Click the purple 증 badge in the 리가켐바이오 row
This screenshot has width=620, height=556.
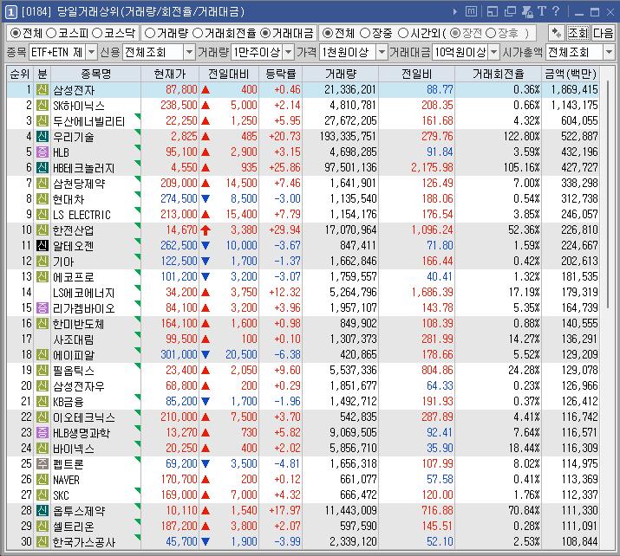(42, 308)
